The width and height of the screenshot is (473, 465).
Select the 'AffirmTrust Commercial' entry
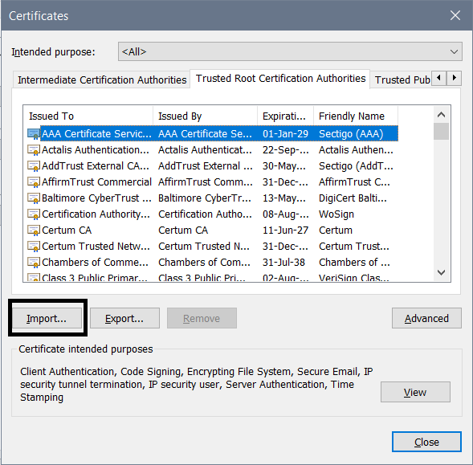pyautogui.click(x=212, y=182)
